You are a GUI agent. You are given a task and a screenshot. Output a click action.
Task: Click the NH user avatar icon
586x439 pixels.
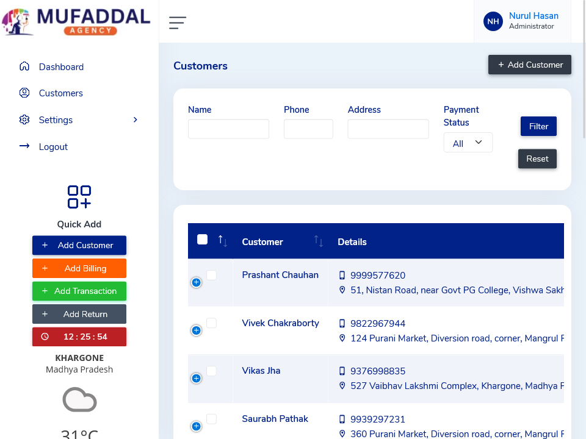click(x=493, y=21)
